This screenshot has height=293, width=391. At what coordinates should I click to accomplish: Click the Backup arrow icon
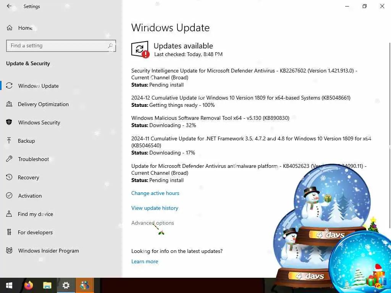9,140
